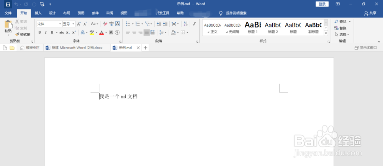Decrease paragraph indent
This screenshot has height=166, width=383.
tap(159, 24)
